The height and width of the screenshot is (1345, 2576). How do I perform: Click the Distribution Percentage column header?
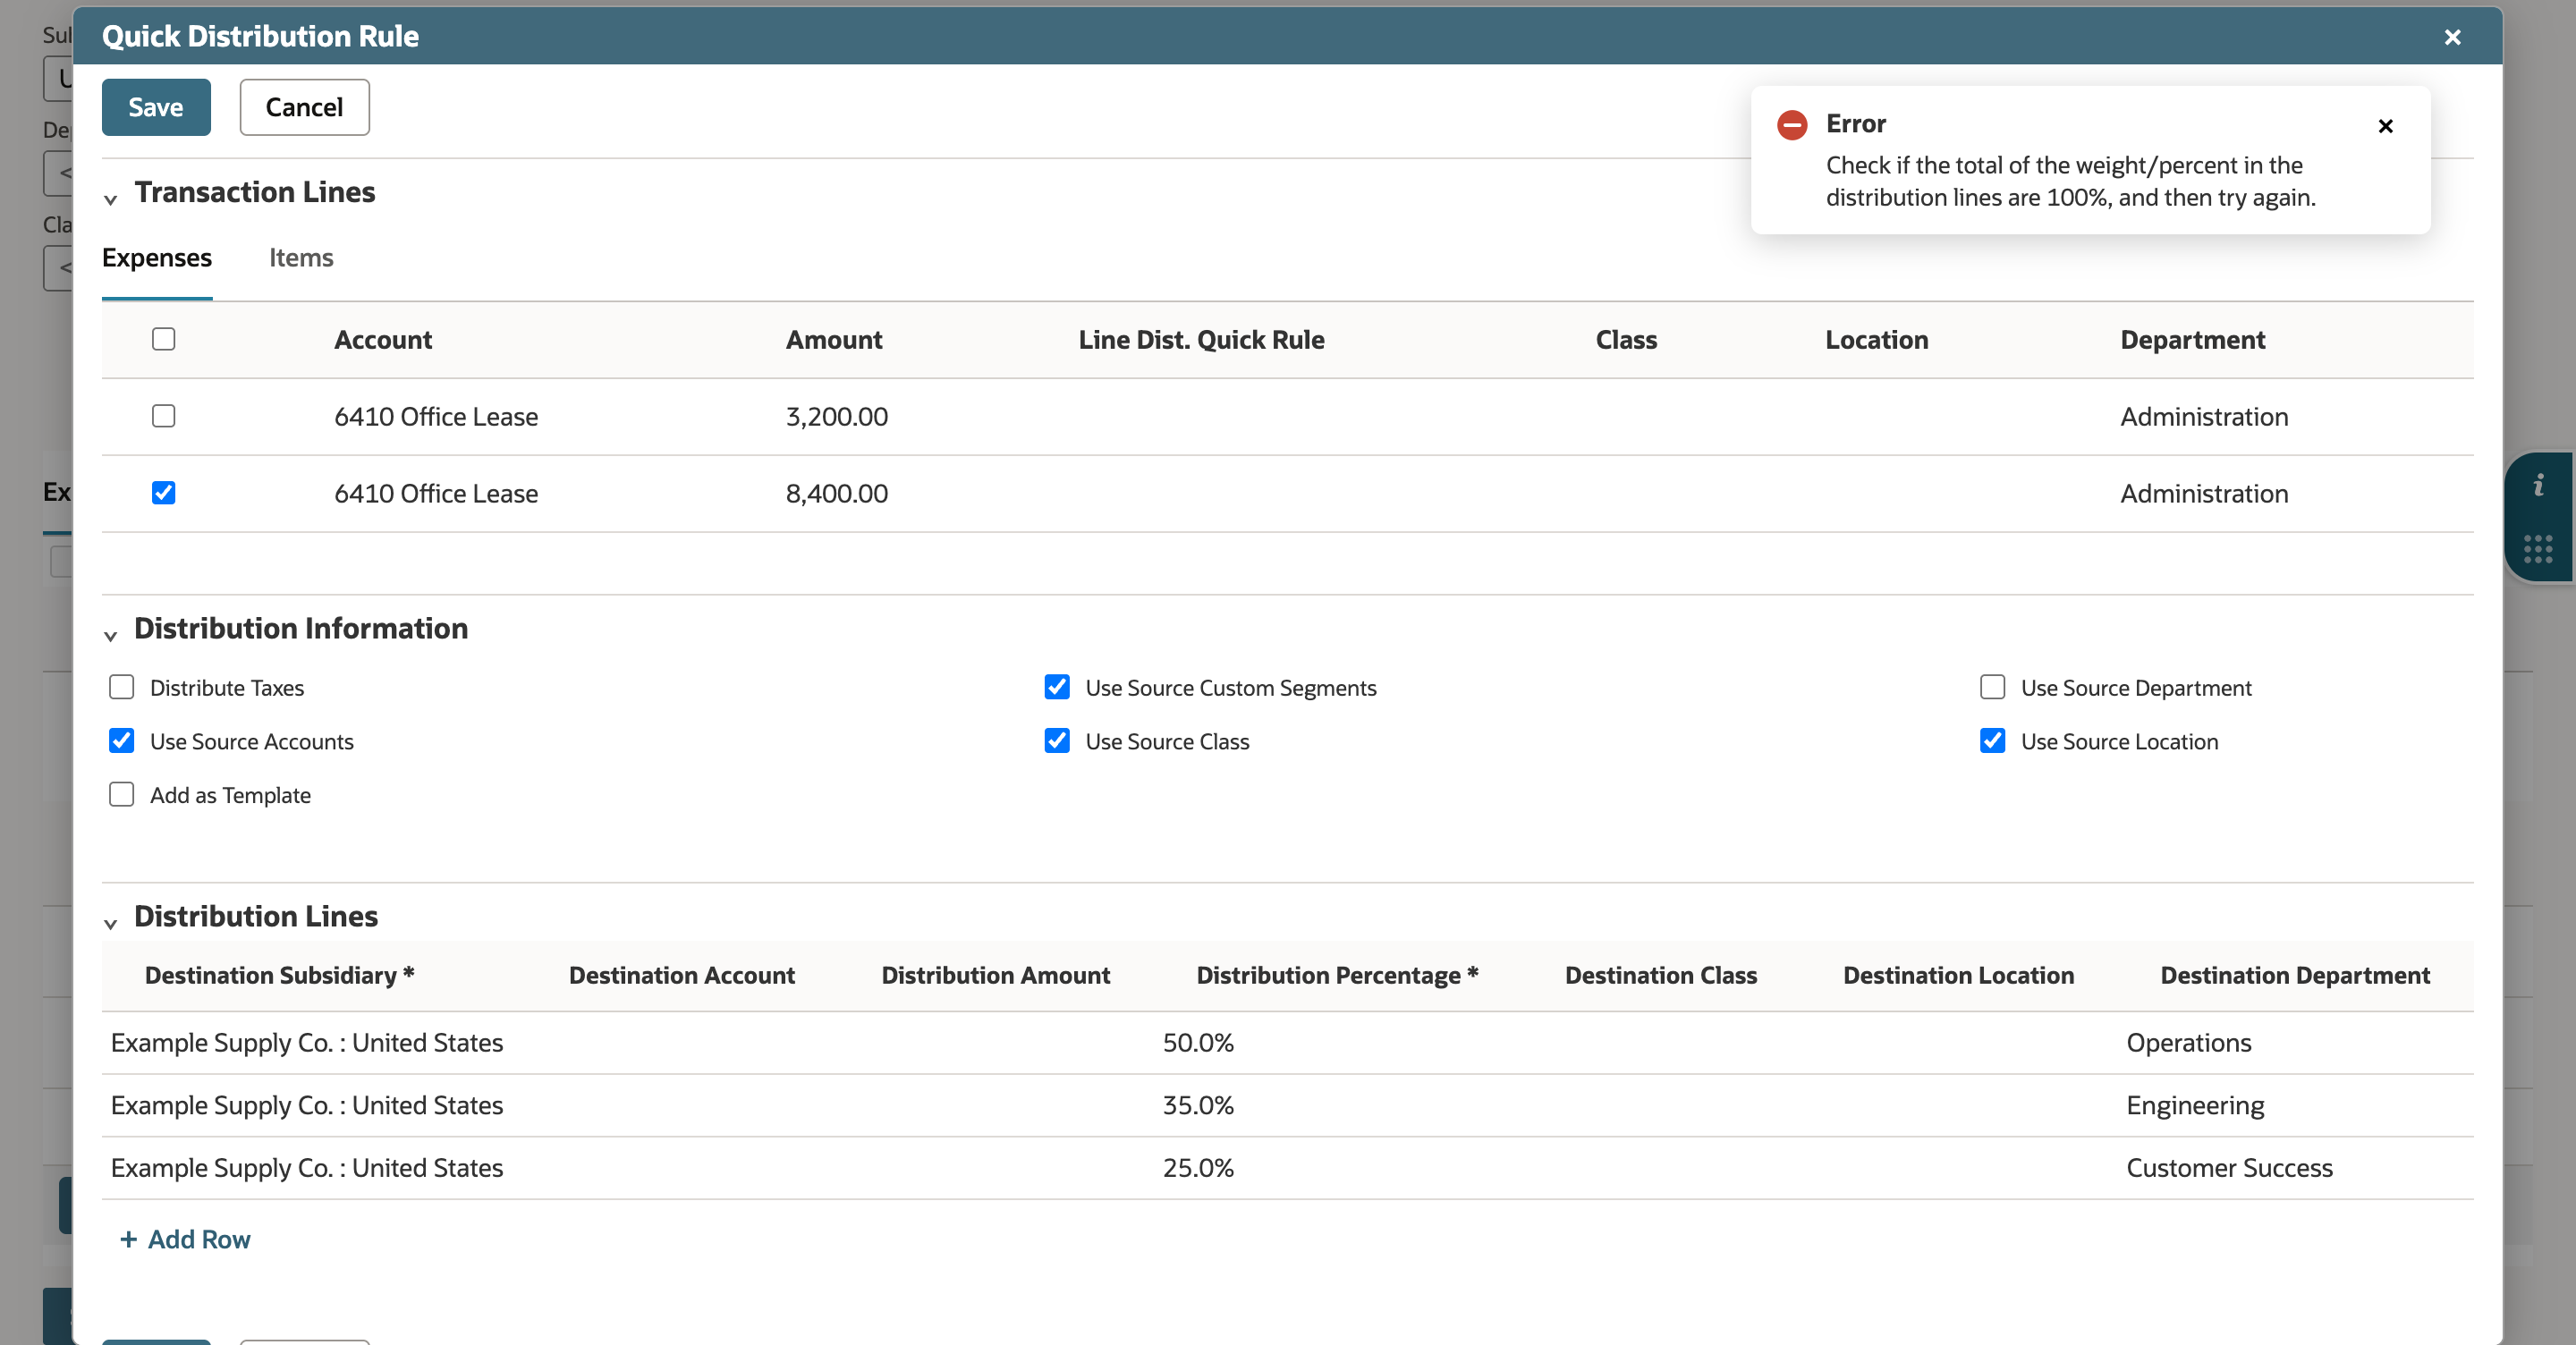[1337, 976]
